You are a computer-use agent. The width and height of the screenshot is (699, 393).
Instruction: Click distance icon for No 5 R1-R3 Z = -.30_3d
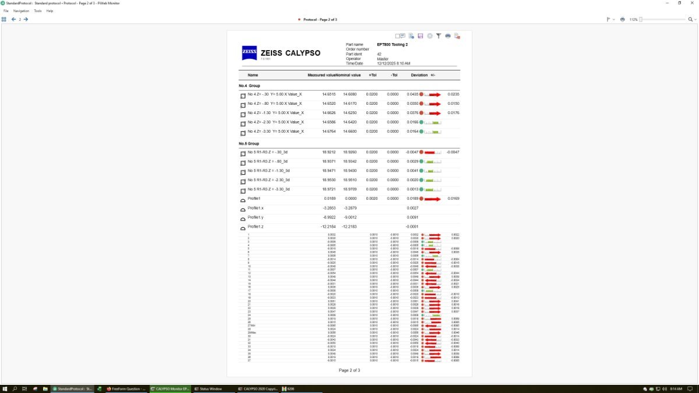pos(243,154)
